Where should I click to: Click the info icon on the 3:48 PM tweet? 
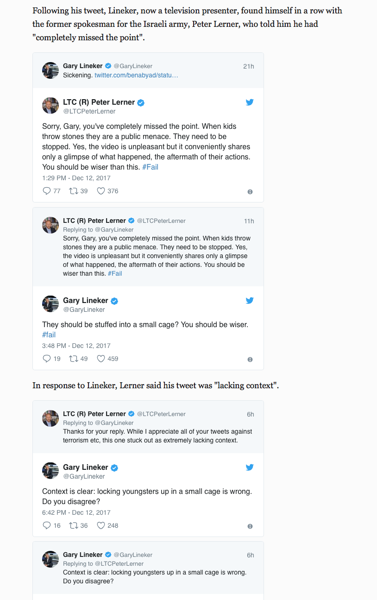(250, 360)
